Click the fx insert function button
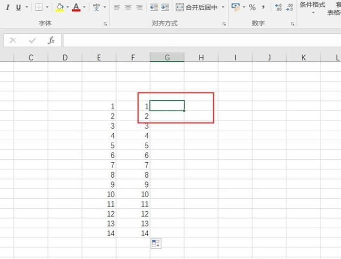Viewport: 341px width, 259px height. coord(51,40)
